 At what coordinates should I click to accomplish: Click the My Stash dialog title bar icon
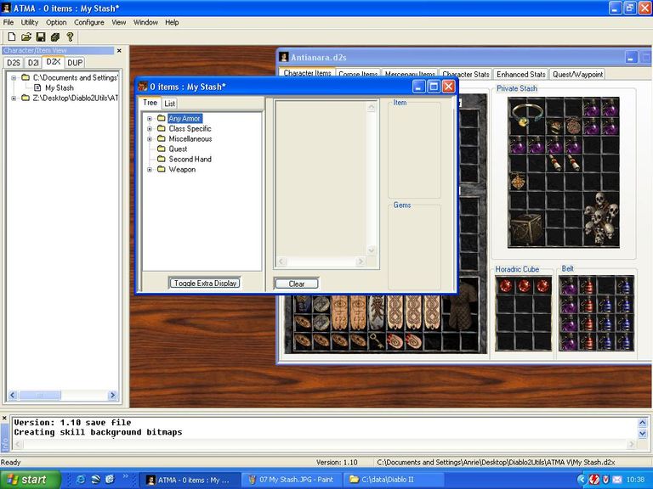[143, 87]
